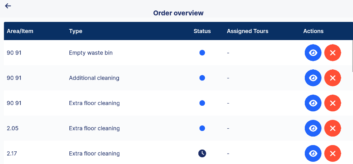View order details for area 2.17
This screenshot has width=353, height=164.
pyautogui.click(x=313, y=154)
